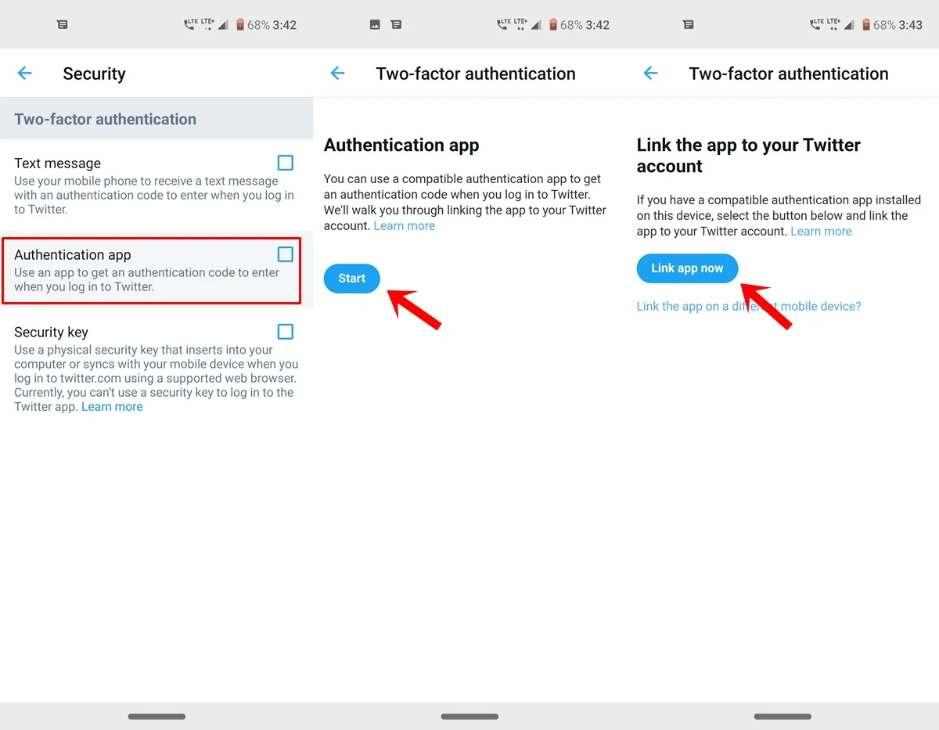This screenshot has height=730, width=939.
Task: Tap home gesture pill on right phone
Action: pos(782,716)
